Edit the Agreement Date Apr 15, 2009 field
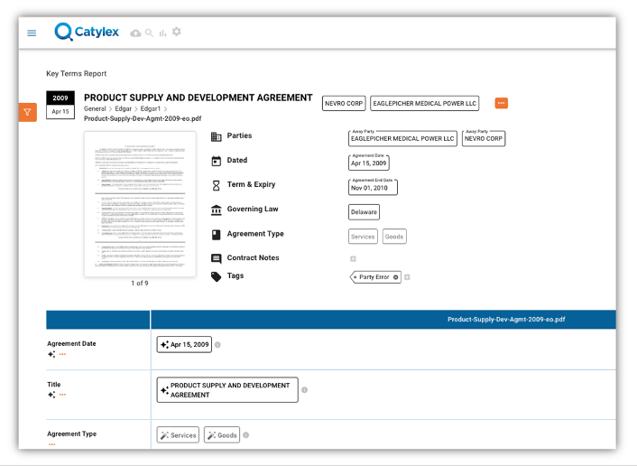This screenshot has width=637, height=466. pyautogui.click(x=369, y=163)
